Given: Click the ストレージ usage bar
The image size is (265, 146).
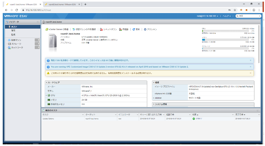Looking at the screenshot, I should [x=225, y=48].
